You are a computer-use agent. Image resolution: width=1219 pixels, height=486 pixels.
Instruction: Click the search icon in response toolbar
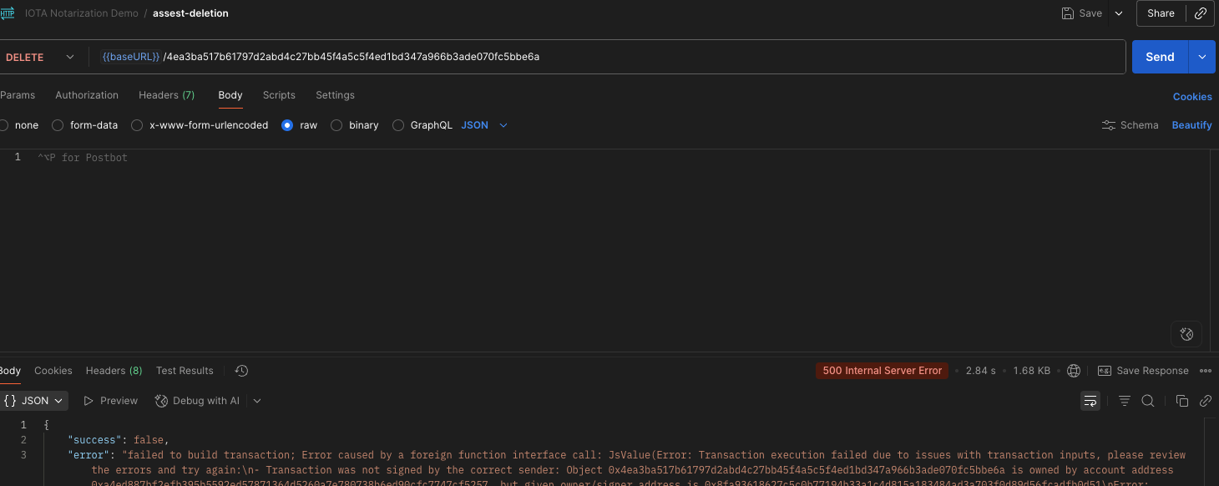tap(1148, 401)
